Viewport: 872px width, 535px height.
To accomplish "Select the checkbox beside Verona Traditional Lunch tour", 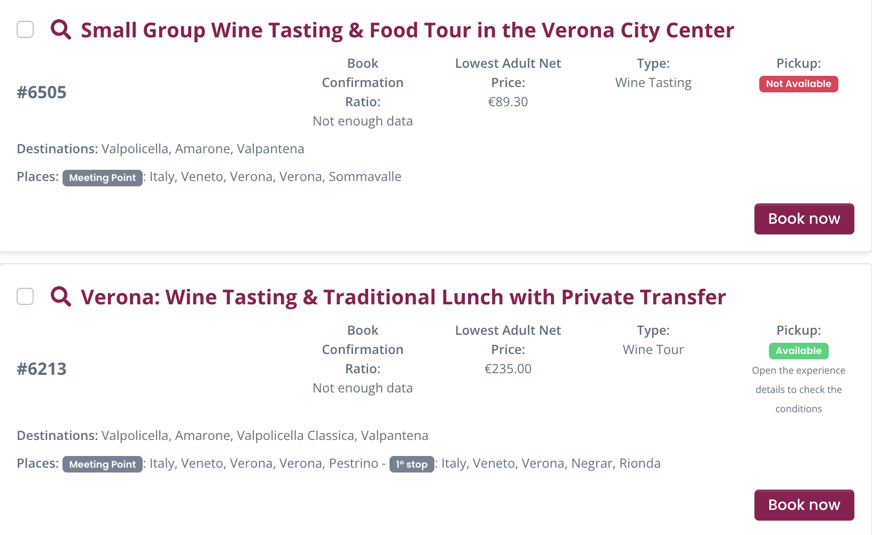I will (25, 296).
